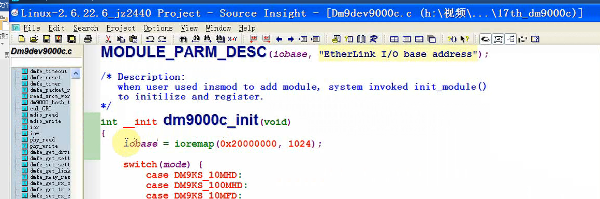The height and width of the screenshot is (199, 600).
Task: Tile windows with the four-pane layout icon
Action: pos(394,39)
